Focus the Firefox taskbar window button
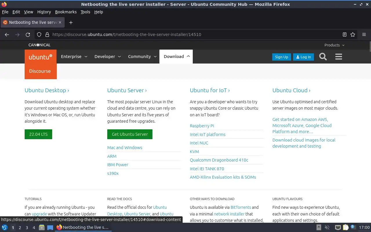This screenshot has width=371, height=232. pos(83,227)
